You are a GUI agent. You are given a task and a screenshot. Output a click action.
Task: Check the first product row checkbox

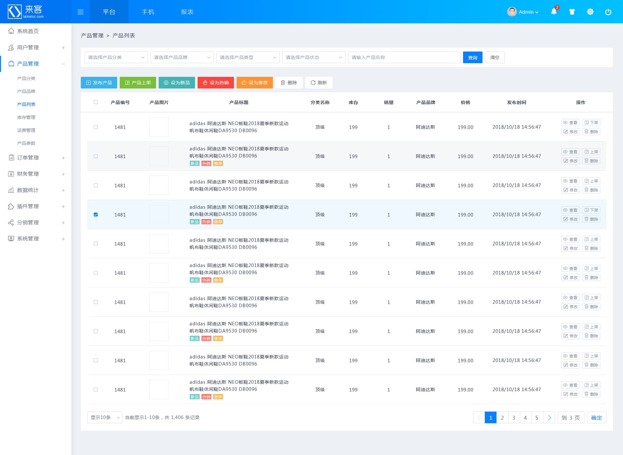pos(96,127)
